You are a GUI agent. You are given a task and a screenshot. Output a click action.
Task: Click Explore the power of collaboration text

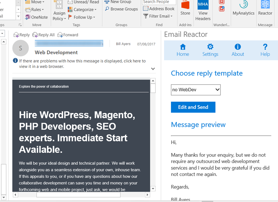(44, 87)
